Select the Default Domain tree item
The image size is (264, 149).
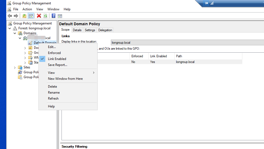click(x=45, y=43)
